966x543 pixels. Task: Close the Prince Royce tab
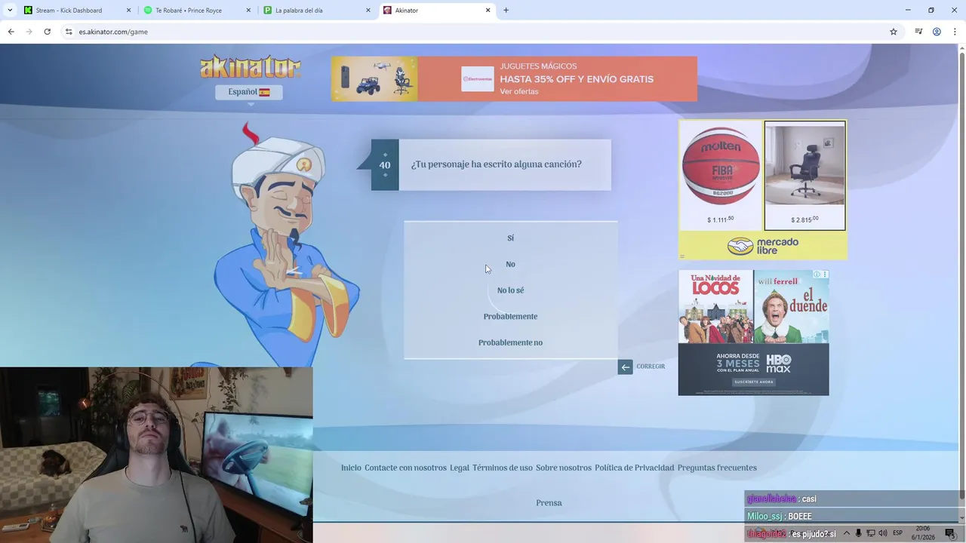[x=248, y=11]
